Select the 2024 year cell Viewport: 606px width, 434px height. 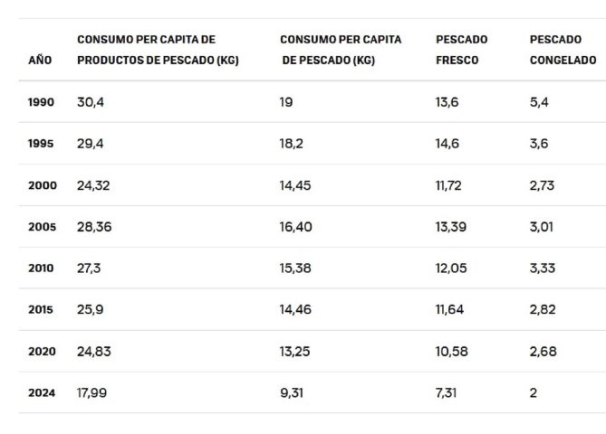[42, 393]
